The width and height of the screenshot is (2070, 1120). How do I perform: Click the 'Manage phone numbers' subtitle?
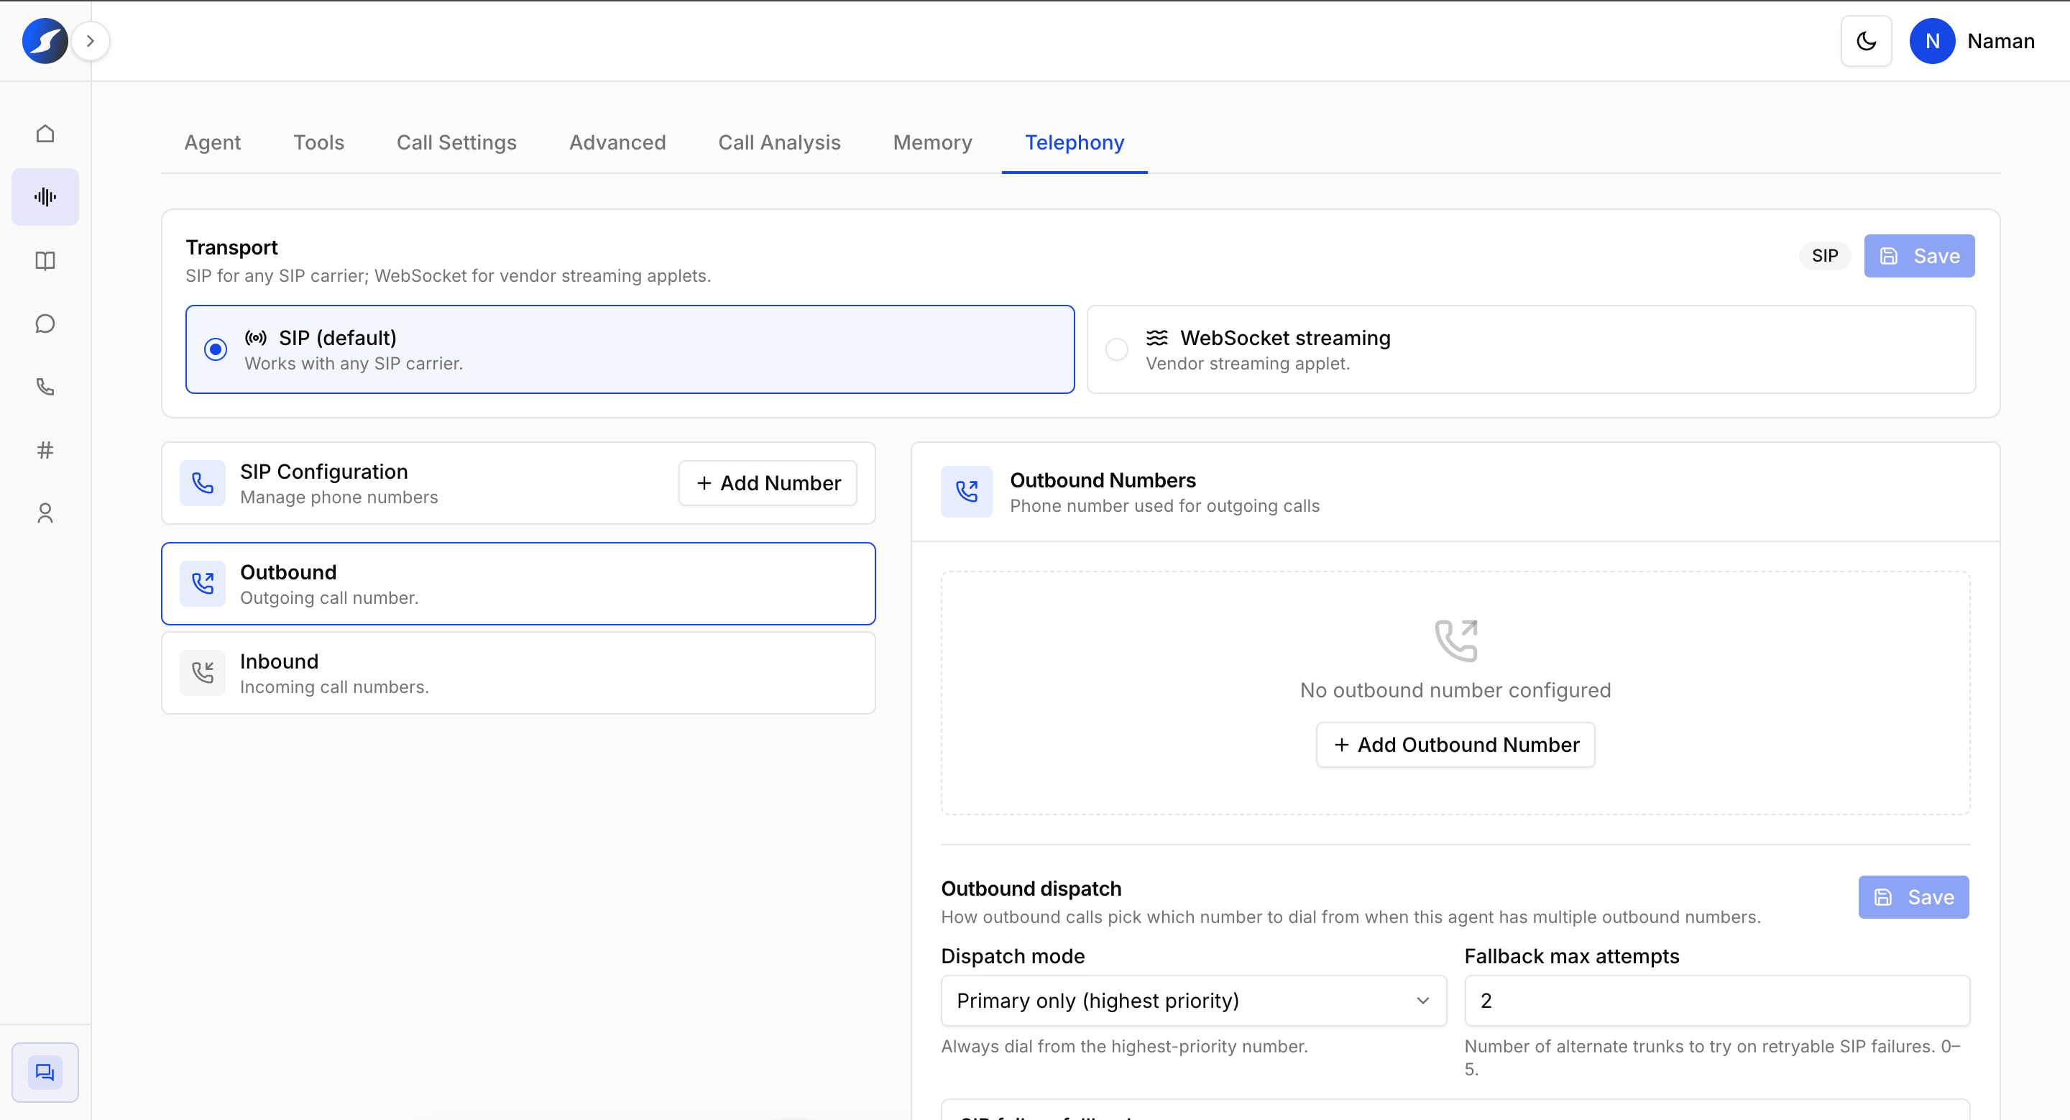(x=339, y=497)
